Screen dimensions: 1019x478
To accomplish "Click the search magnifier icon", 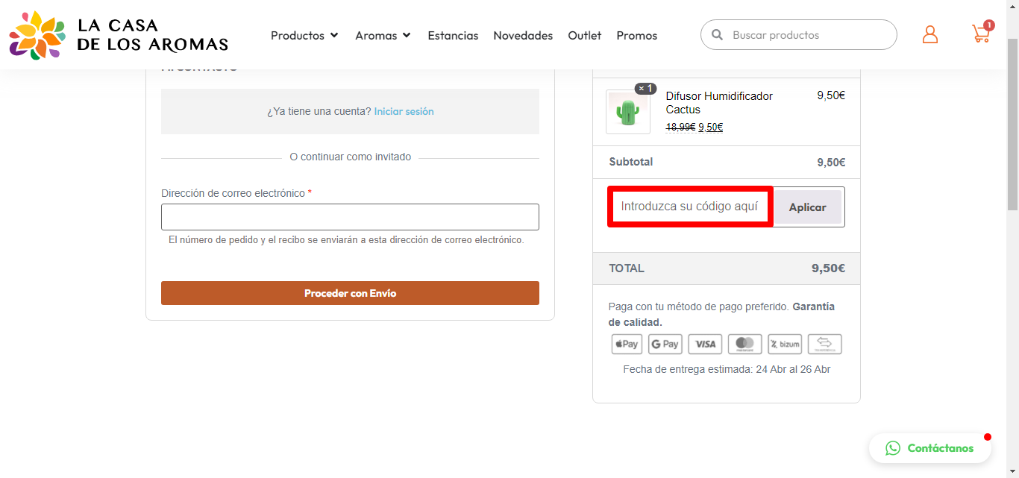I will click(x=718, y=35).
